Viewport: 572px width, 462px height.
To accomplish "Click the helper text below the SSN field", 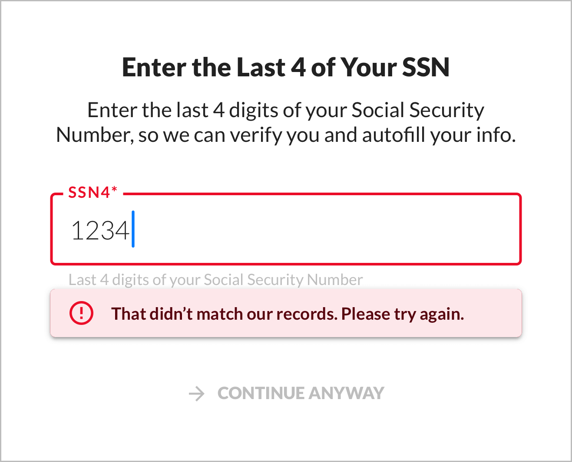I will click(x=215, y=280).
